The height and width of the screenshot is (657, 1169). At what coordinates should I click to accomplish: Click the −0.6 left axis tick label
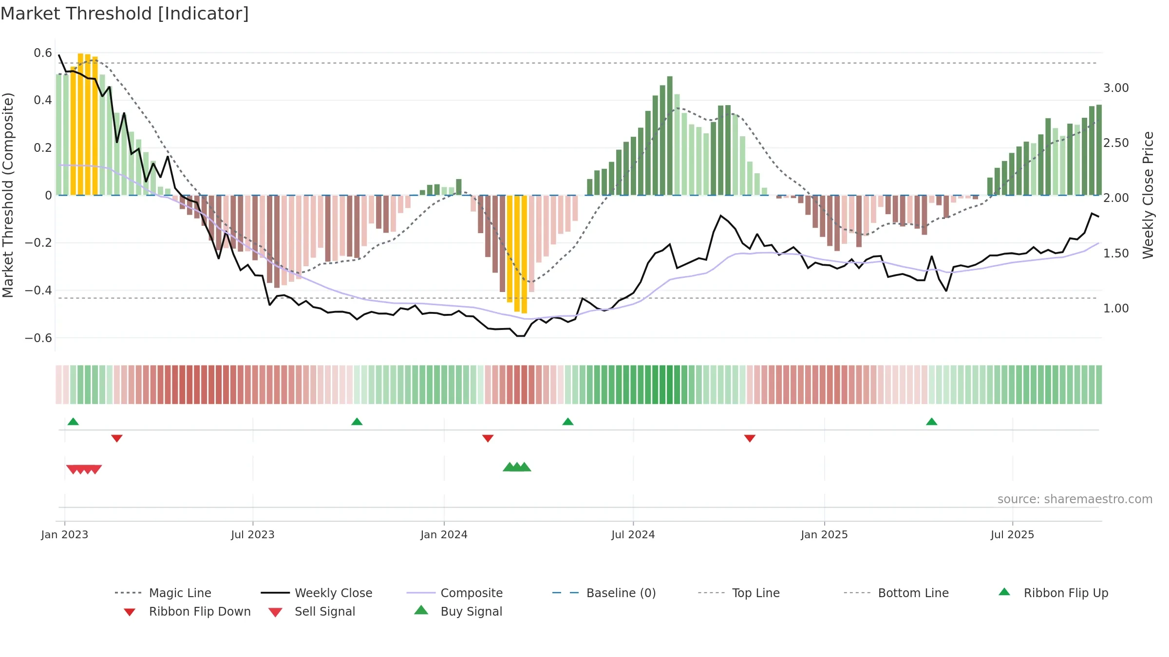click(x=38, y=338)
